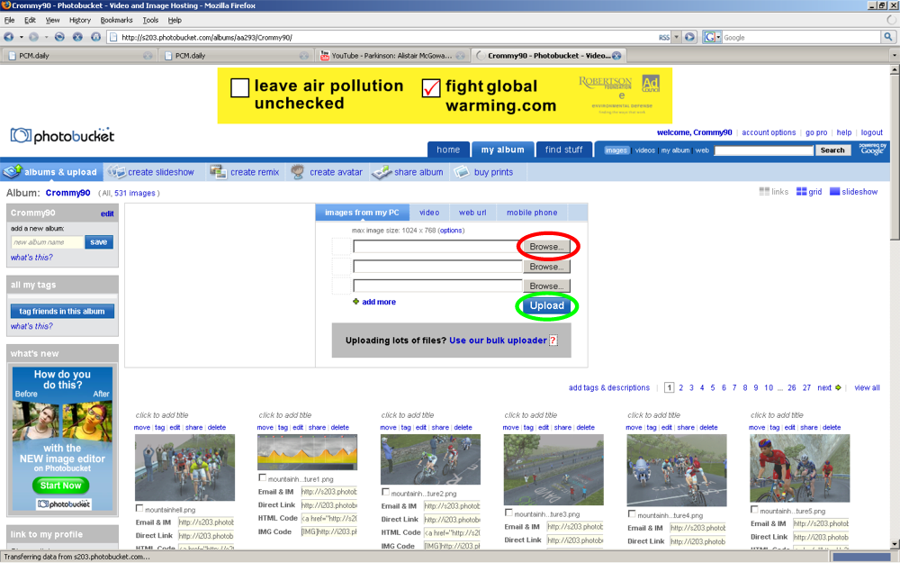Switch to grid view icon

click(801, 192)
